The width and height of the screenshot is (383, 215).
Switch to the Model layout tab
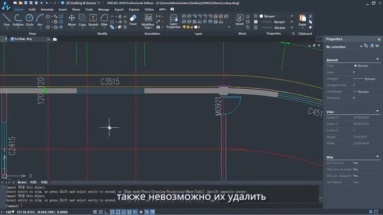[x=22, y=182]
